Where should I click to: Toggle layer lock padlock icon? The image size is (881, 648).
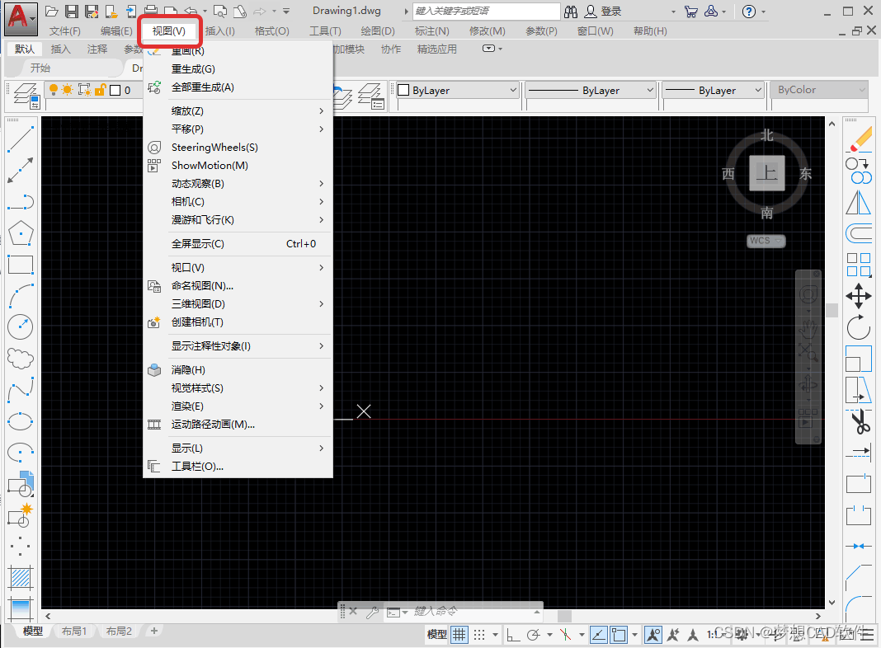(x=100, y=90)
